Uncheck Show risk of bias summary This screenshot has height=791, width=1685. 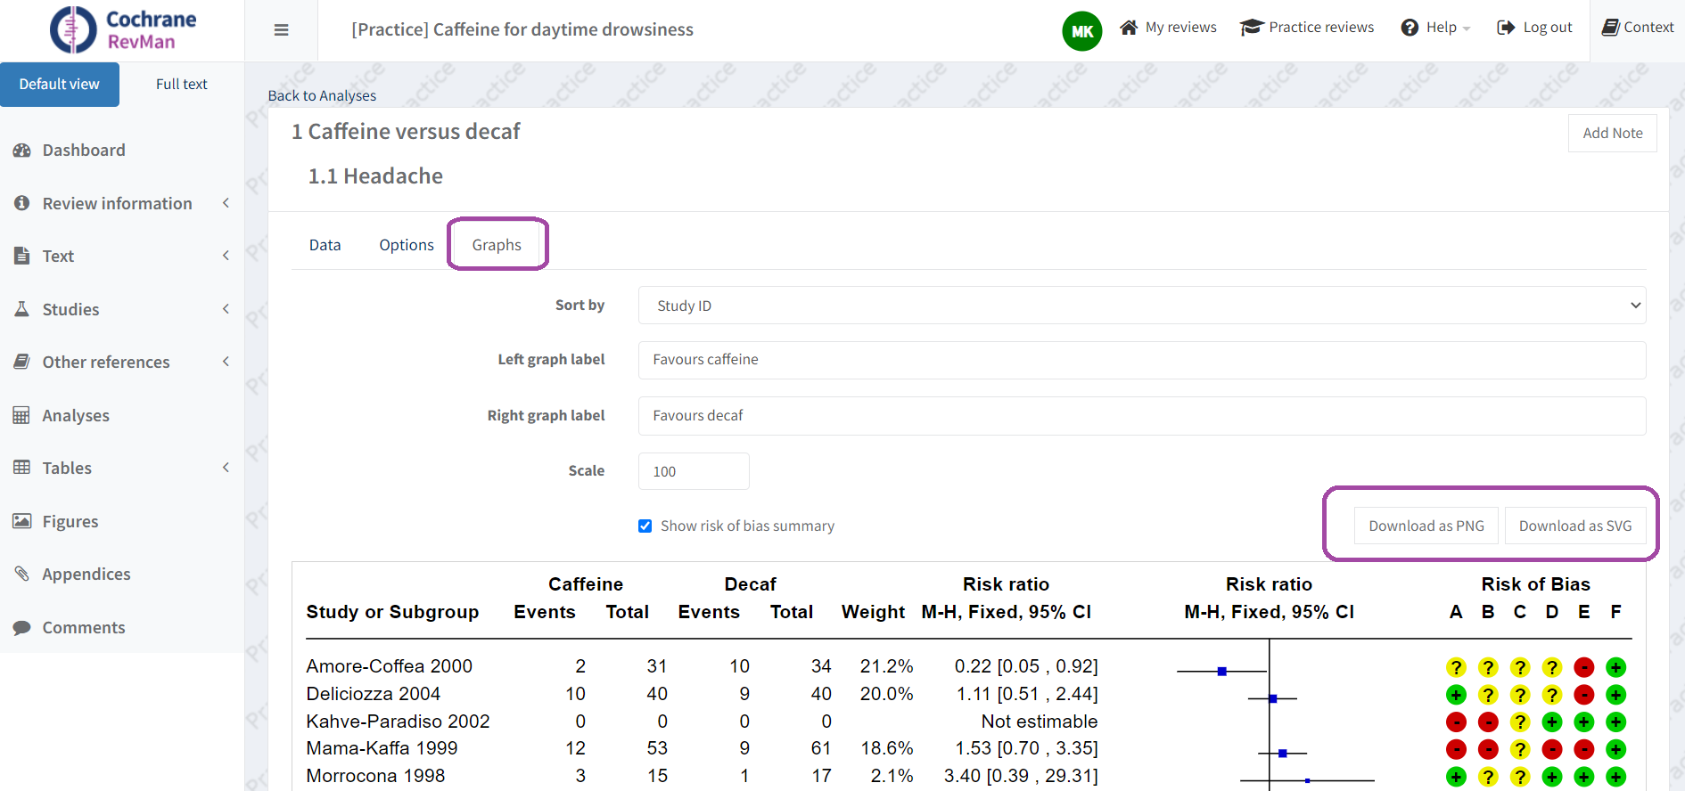pyautogui.click(x=645, y=526)
